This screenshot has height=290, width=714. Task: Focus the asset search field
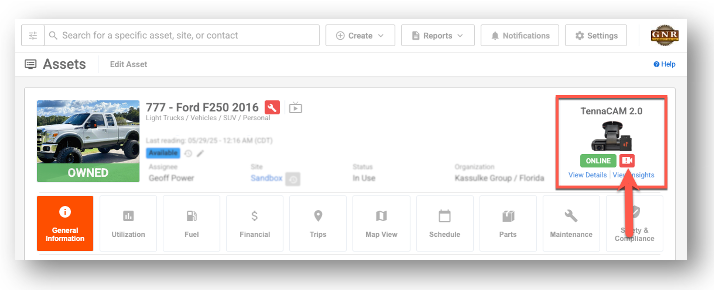182,35
